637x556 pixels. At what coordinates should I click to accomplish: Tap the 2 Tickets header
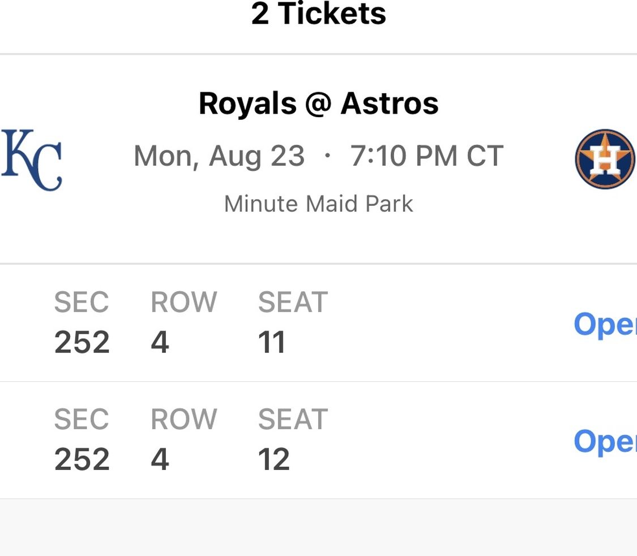coord(318,14)
